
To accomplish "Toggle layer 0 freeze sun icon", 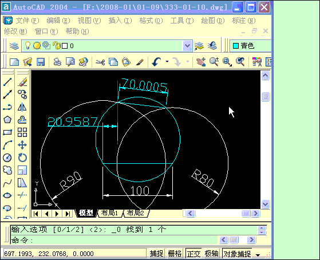I will point(37,46).
